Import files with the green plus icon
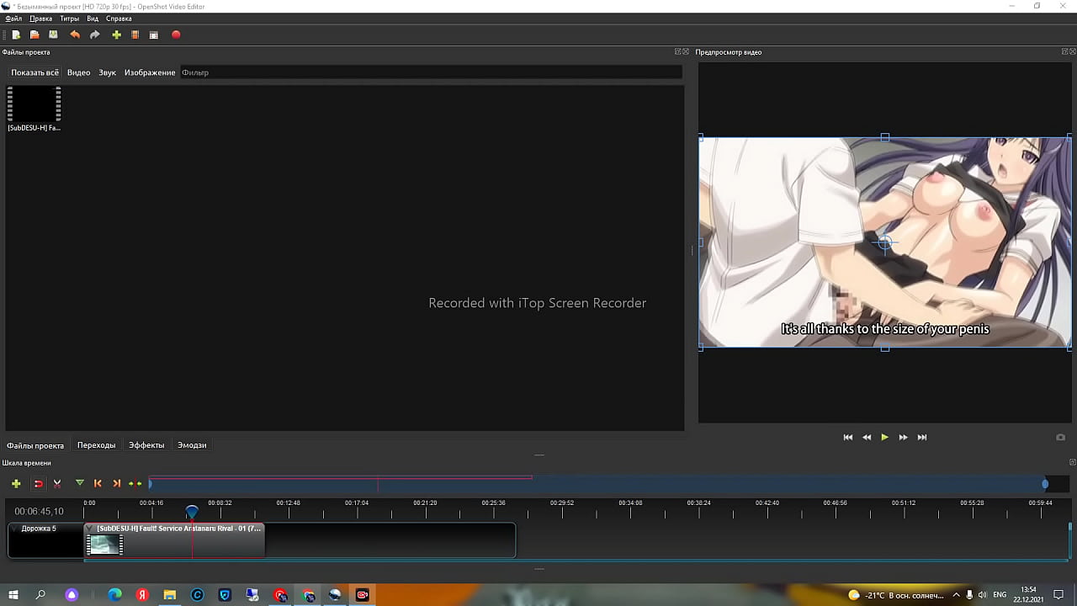1077x606 pixels. [116, 35]
